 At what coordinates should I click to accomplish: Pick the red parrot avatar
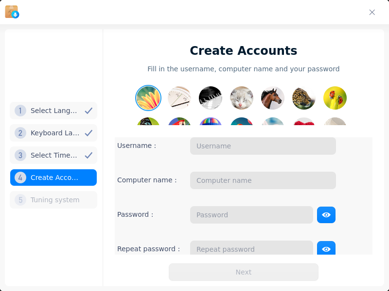click(x=179, y=121)
